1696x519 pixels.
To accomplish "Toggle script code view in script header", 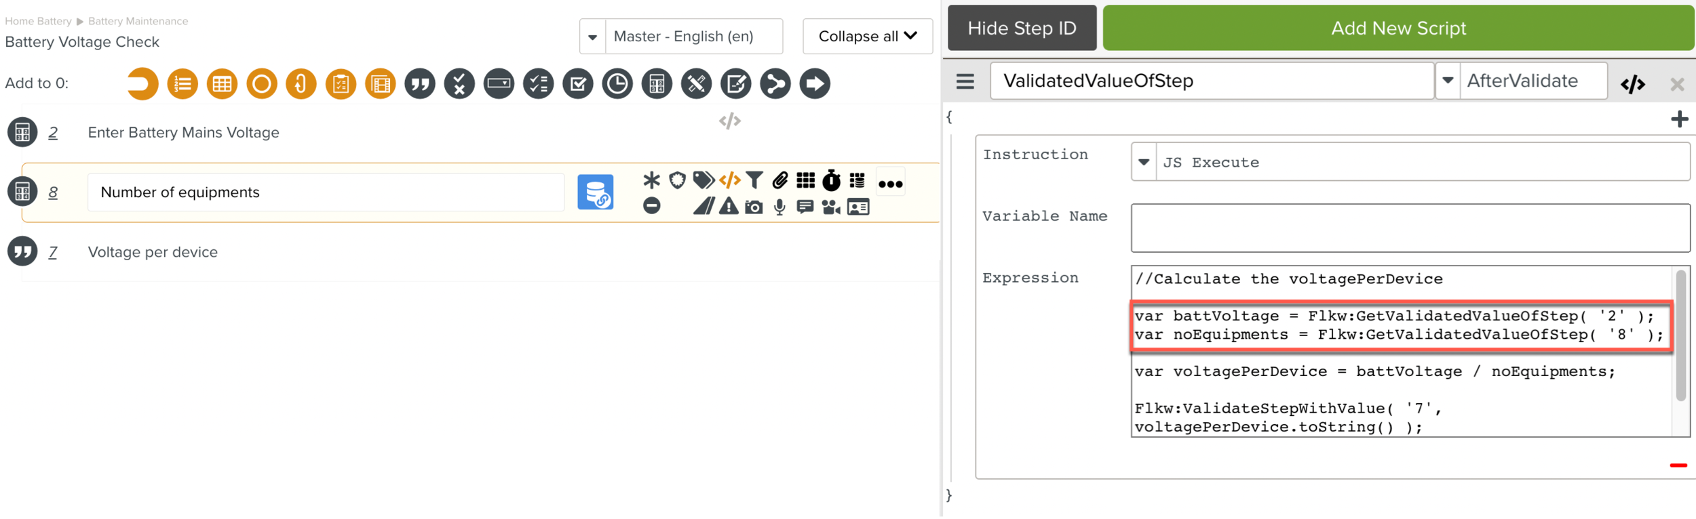I will tap(1632, 84).
